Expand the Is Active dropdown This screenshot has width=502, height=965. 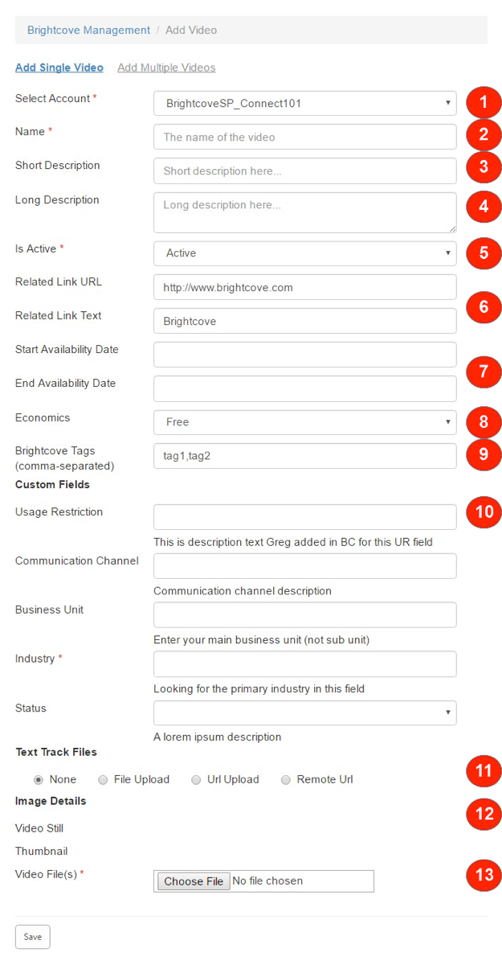[304, 253]
